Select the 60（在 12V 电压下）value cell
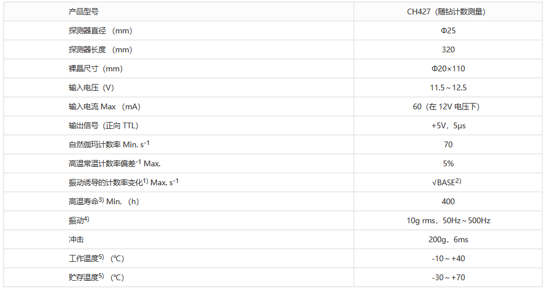546x290 pixels. pos(448,106)
